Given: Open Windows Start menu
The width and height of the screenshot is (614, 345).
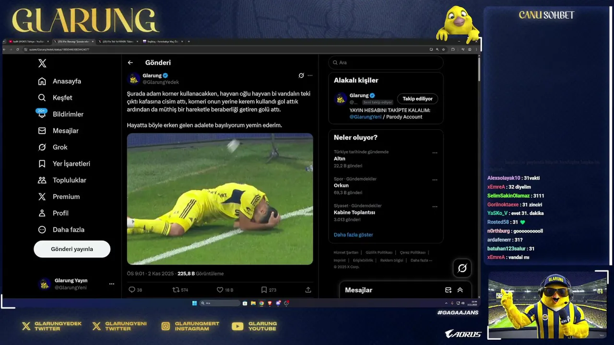Looking at the screenshot, I should 194,303.
